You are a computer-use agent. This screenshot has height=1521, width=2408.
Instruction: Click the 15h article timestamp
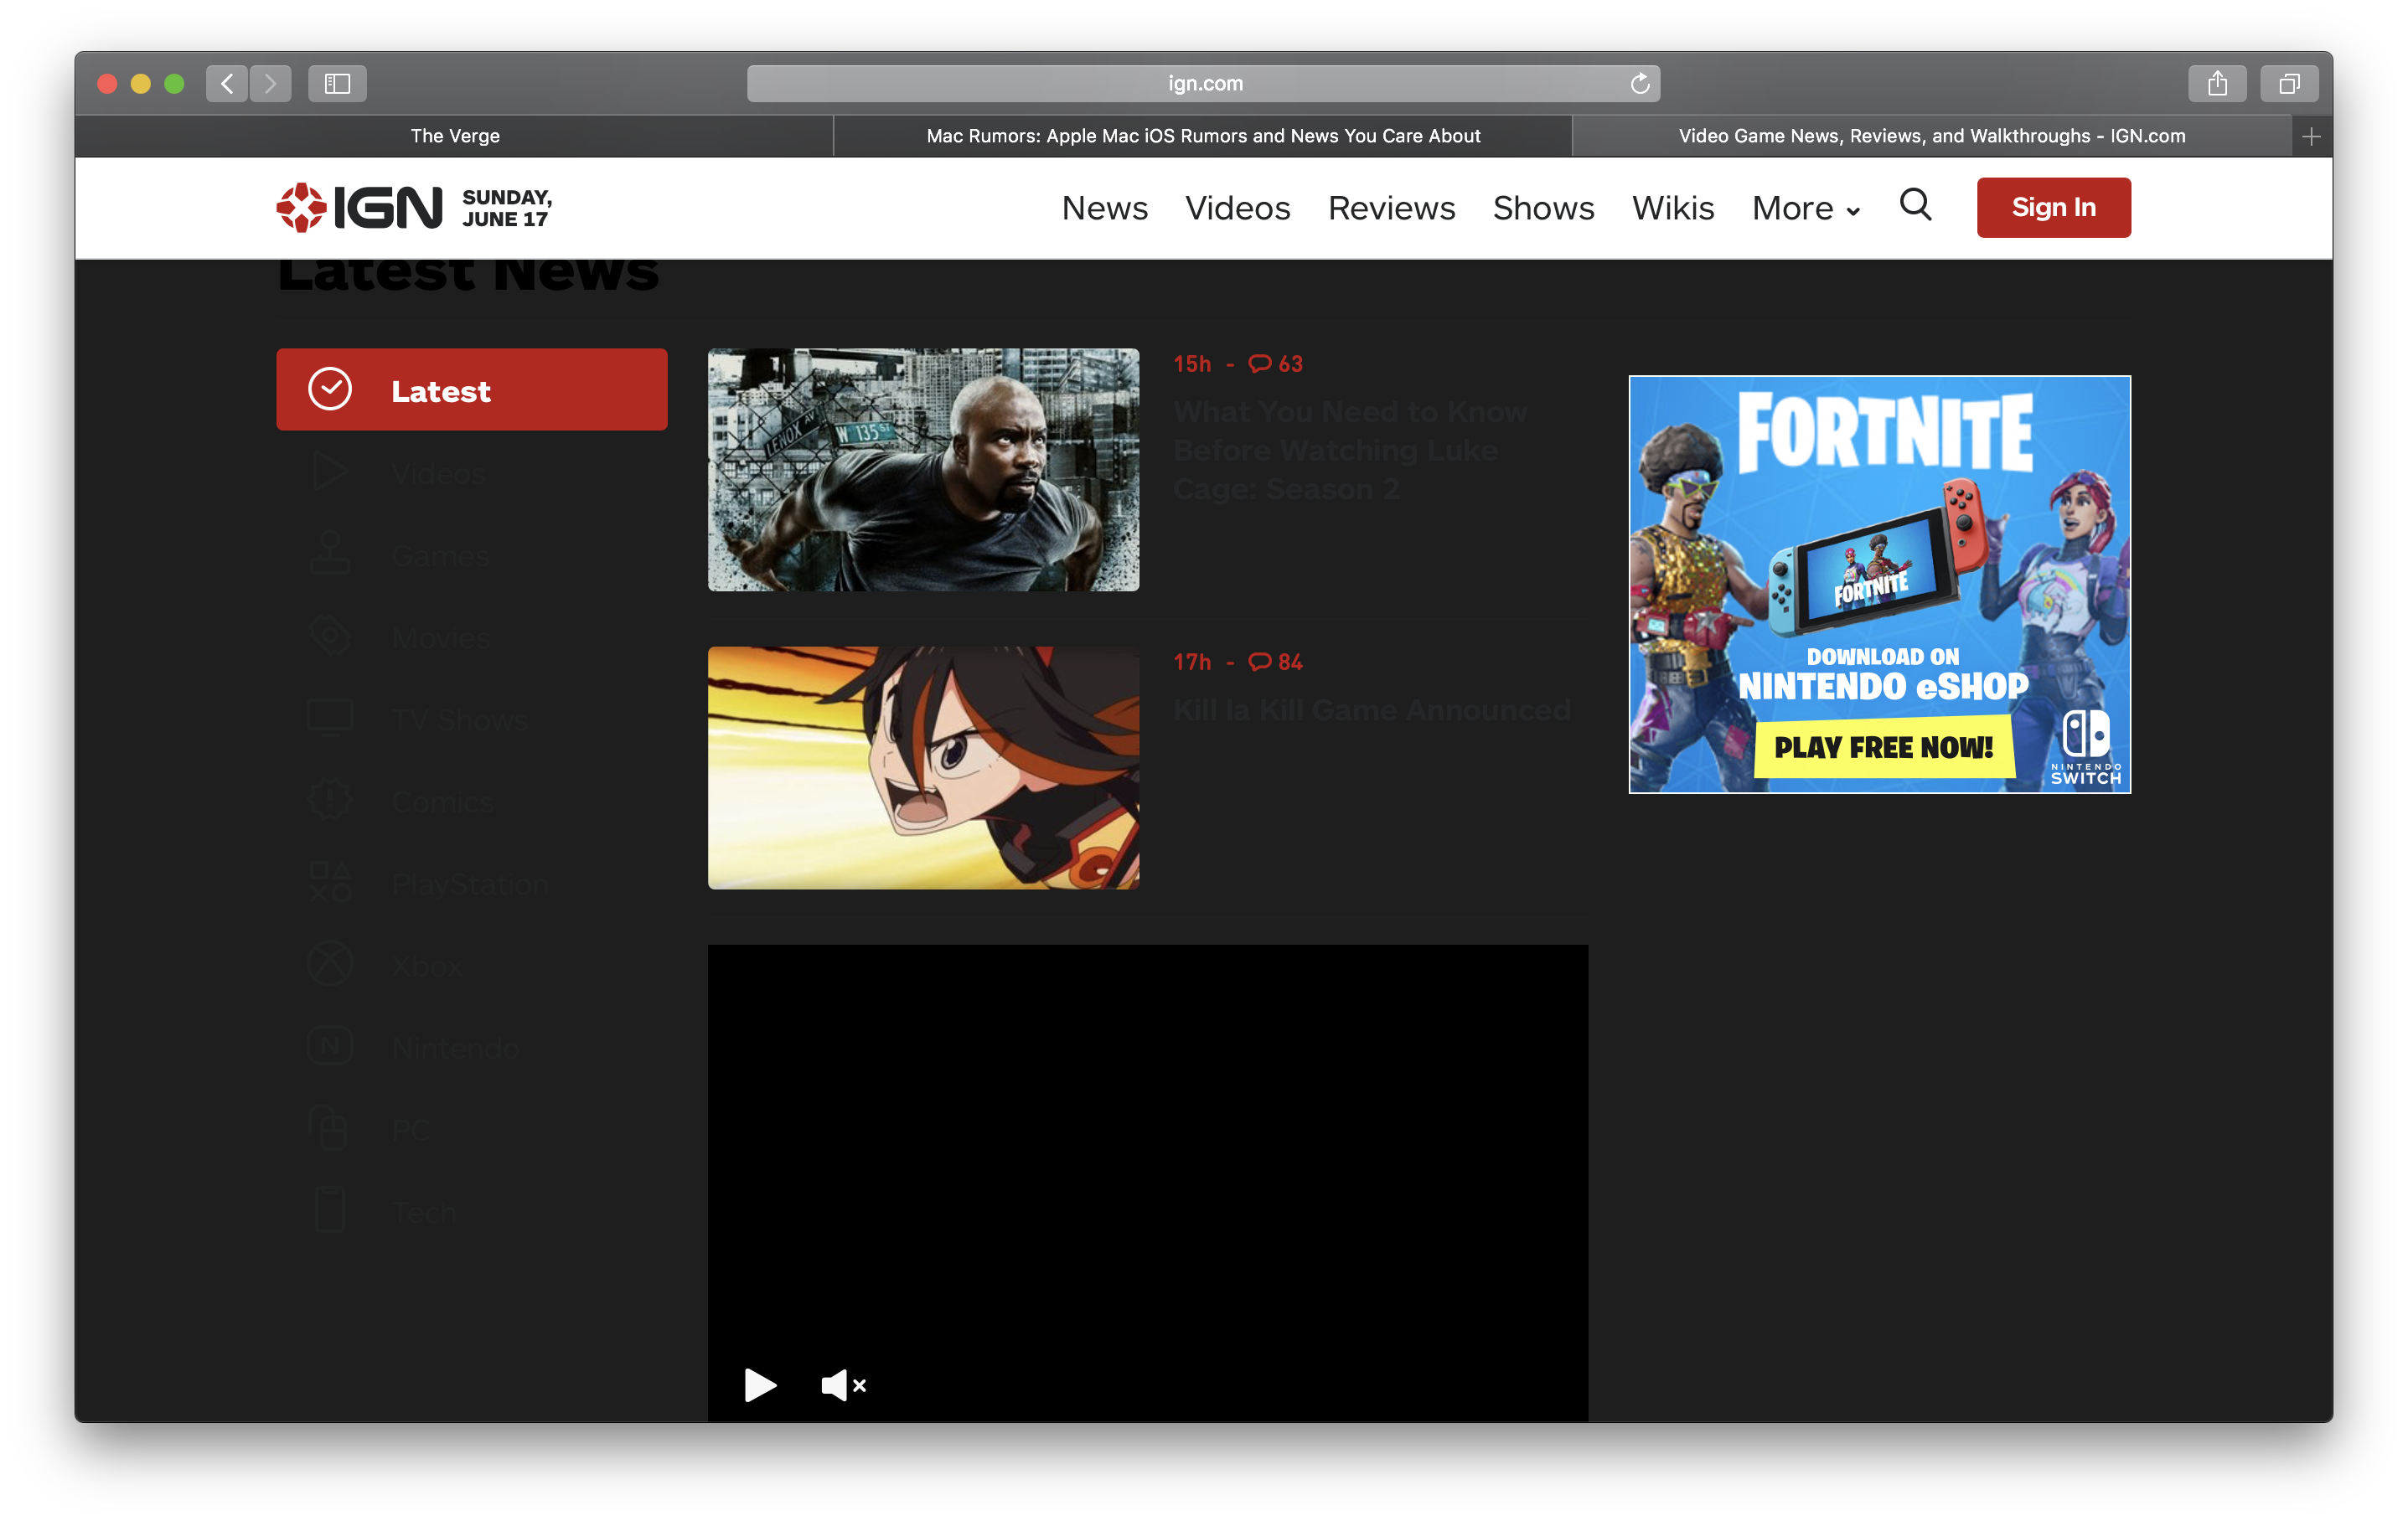click(1192, 365)
